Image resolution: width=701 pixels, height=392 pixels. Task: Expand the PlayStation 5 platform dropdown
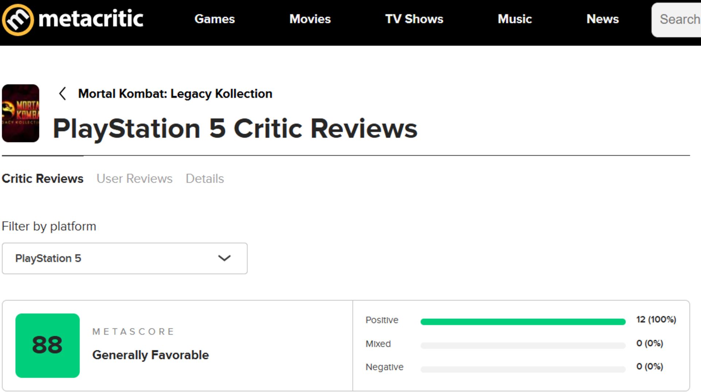(x=124, y=258)
